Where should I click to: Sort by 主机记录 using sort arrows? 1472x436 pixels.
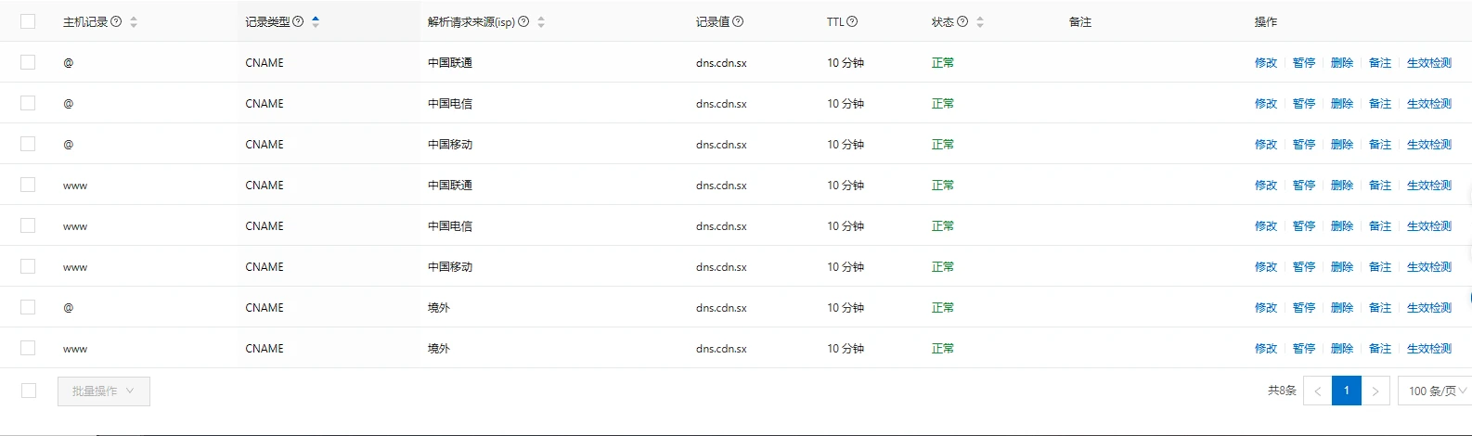134,21
